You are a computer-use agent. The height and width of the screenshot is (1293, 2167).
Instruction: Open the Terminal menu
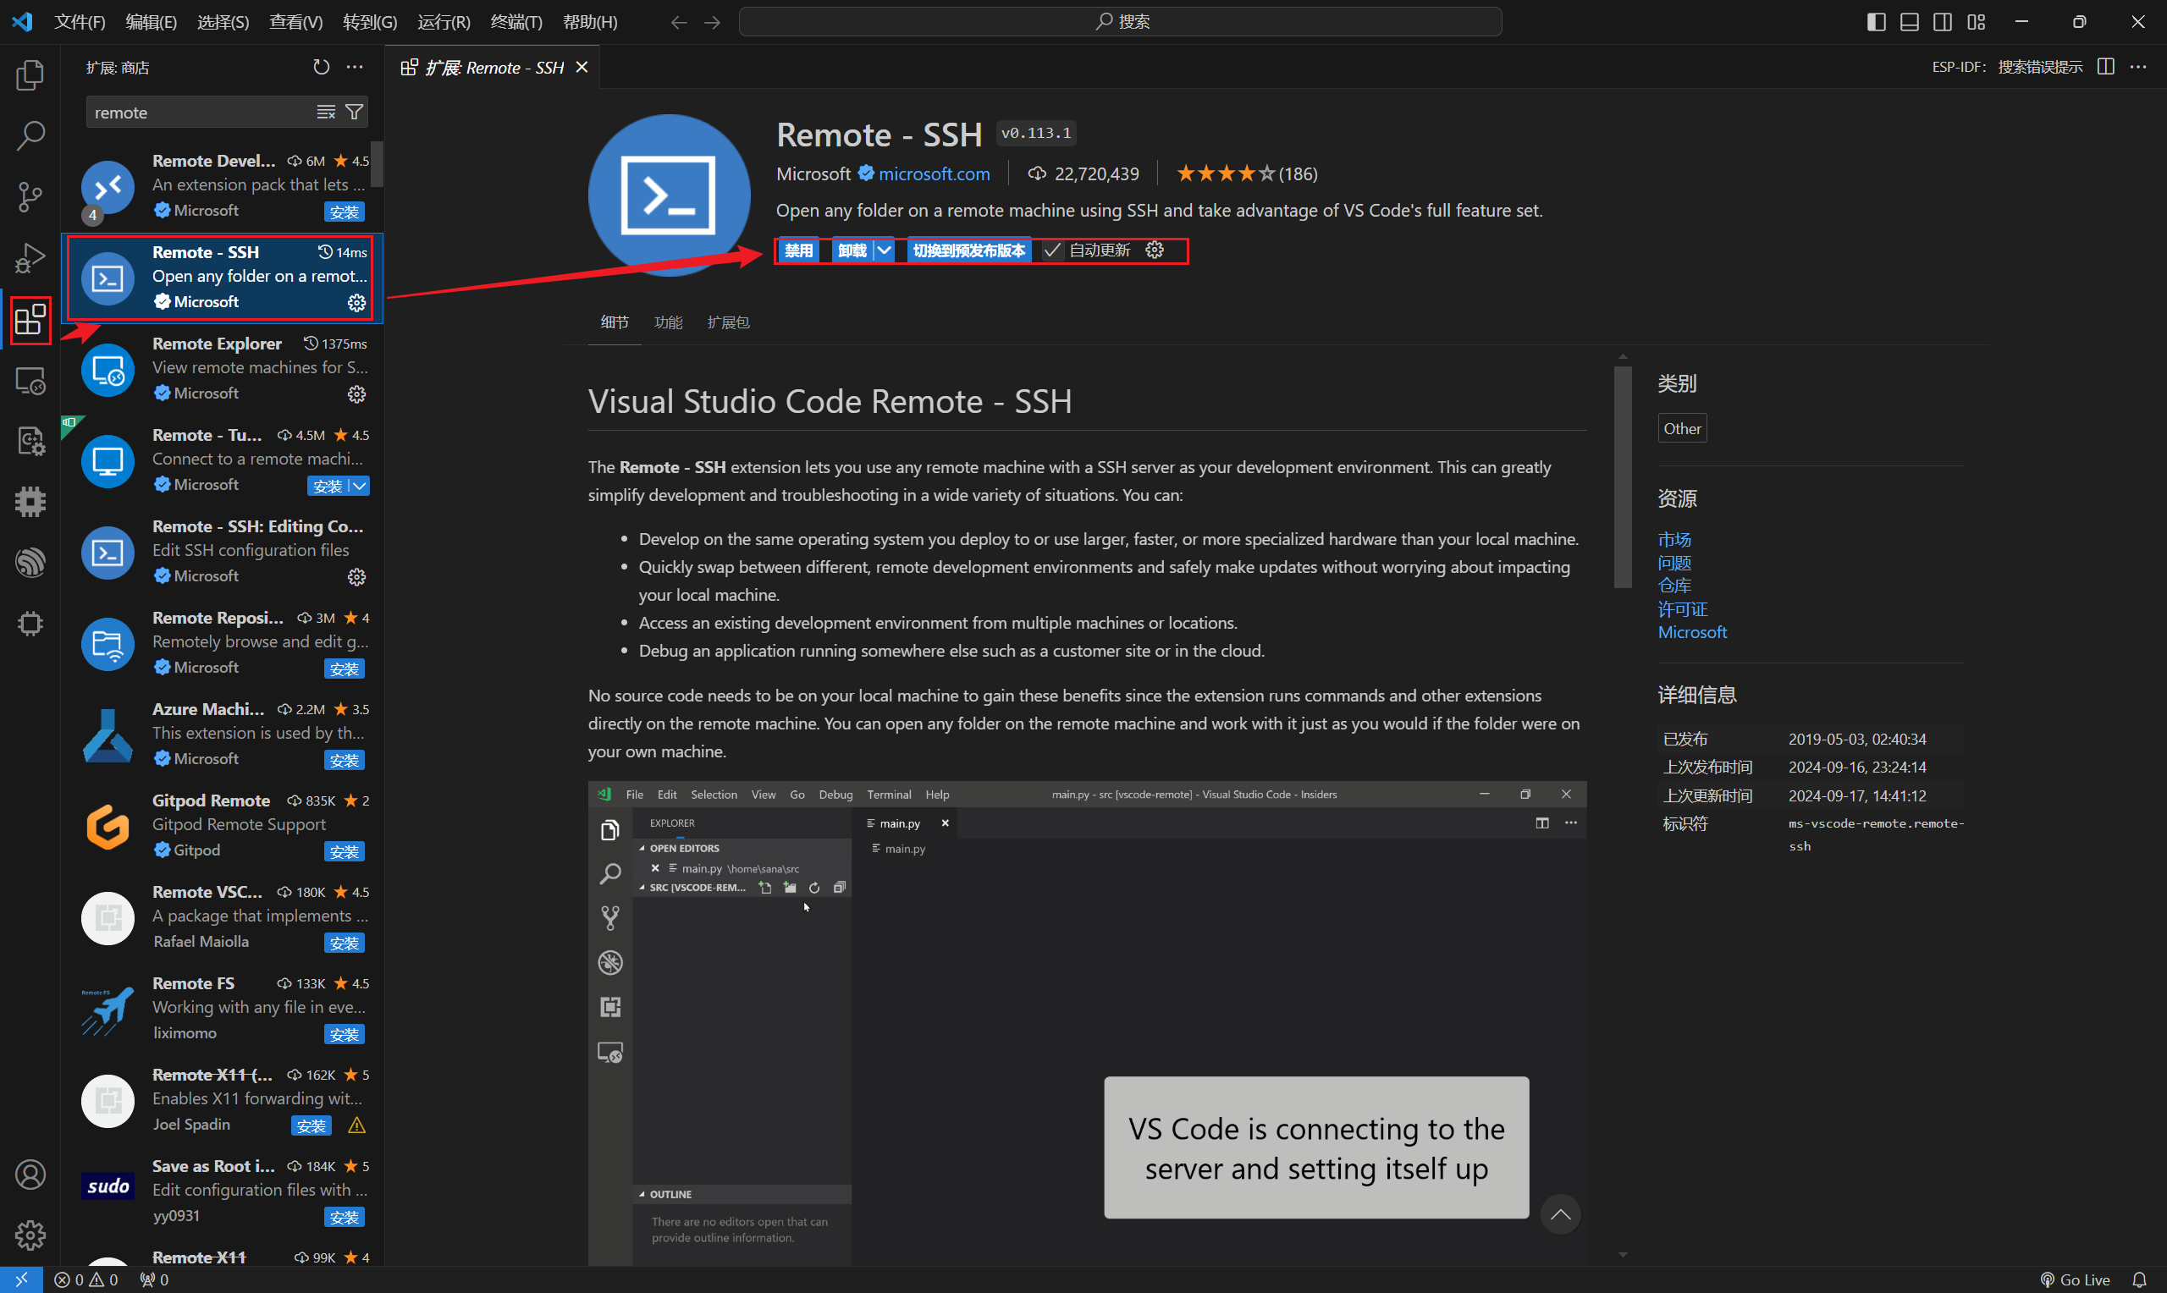click(516, 22)
